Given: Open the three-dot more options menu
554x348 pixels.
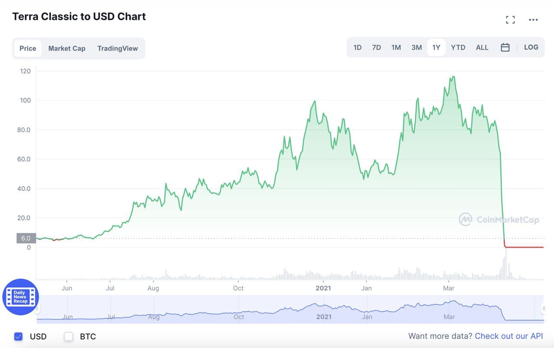Looking at the screenshot, I should coord(533,19).
